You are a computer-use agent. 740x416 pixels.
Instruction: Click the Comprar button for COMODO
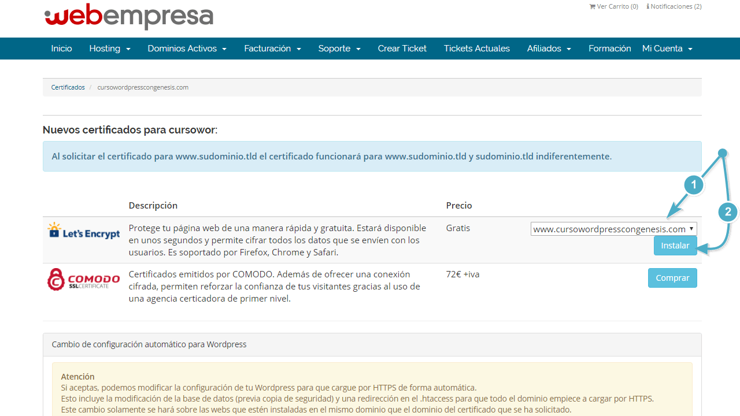pyautogui.click(x=672, y=278)
